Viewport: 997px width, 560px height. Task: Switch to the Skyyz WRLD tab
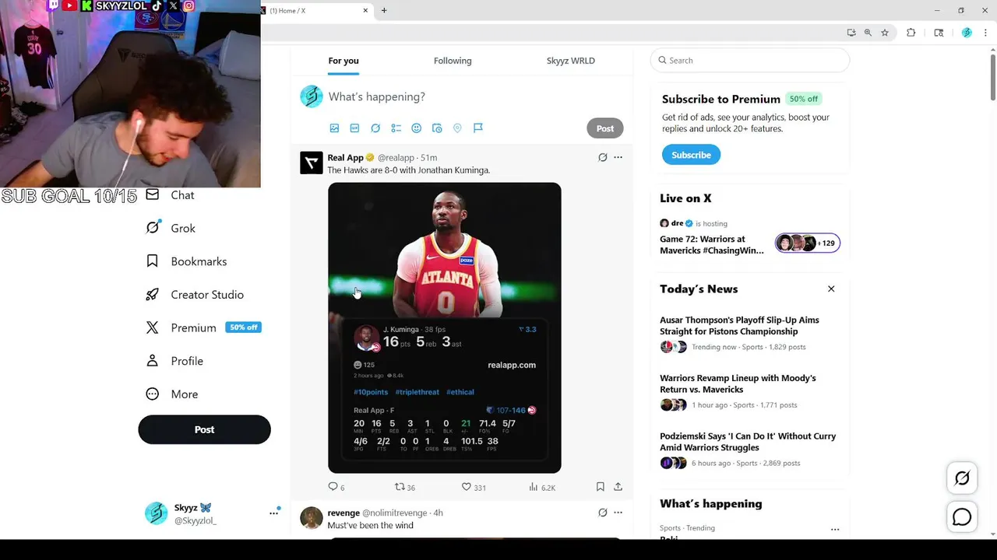tap(570, 61)
